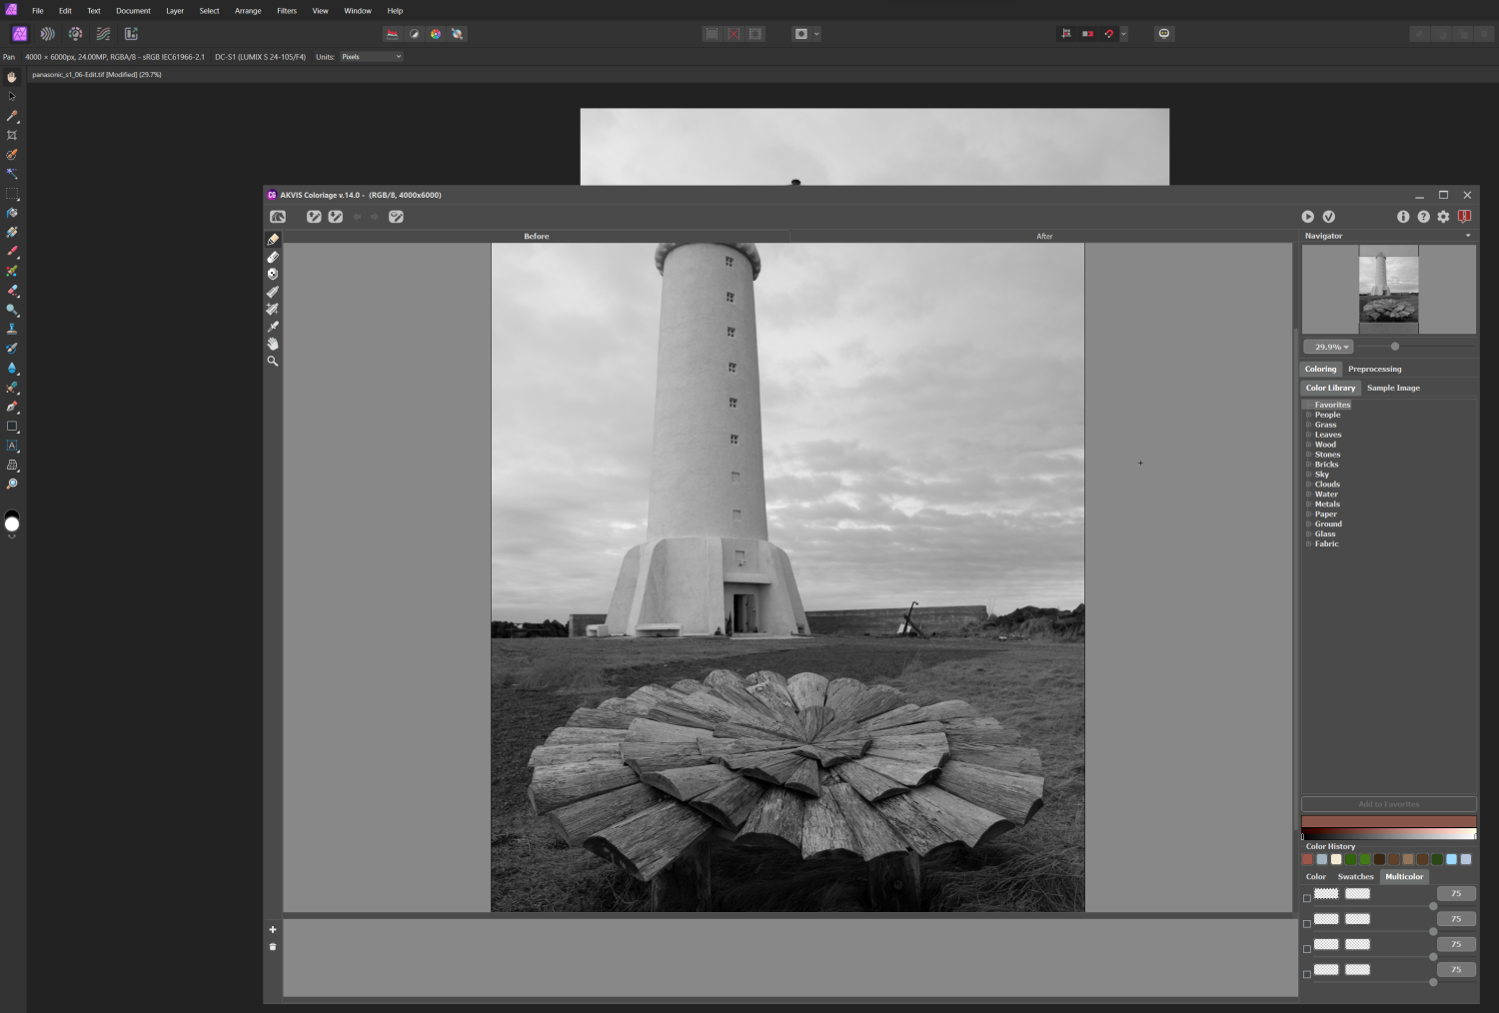Screen dimensions: 1499x1013
Task: Tick the fourth Multicolor row checkbox
Action: tap(1307, 974)
